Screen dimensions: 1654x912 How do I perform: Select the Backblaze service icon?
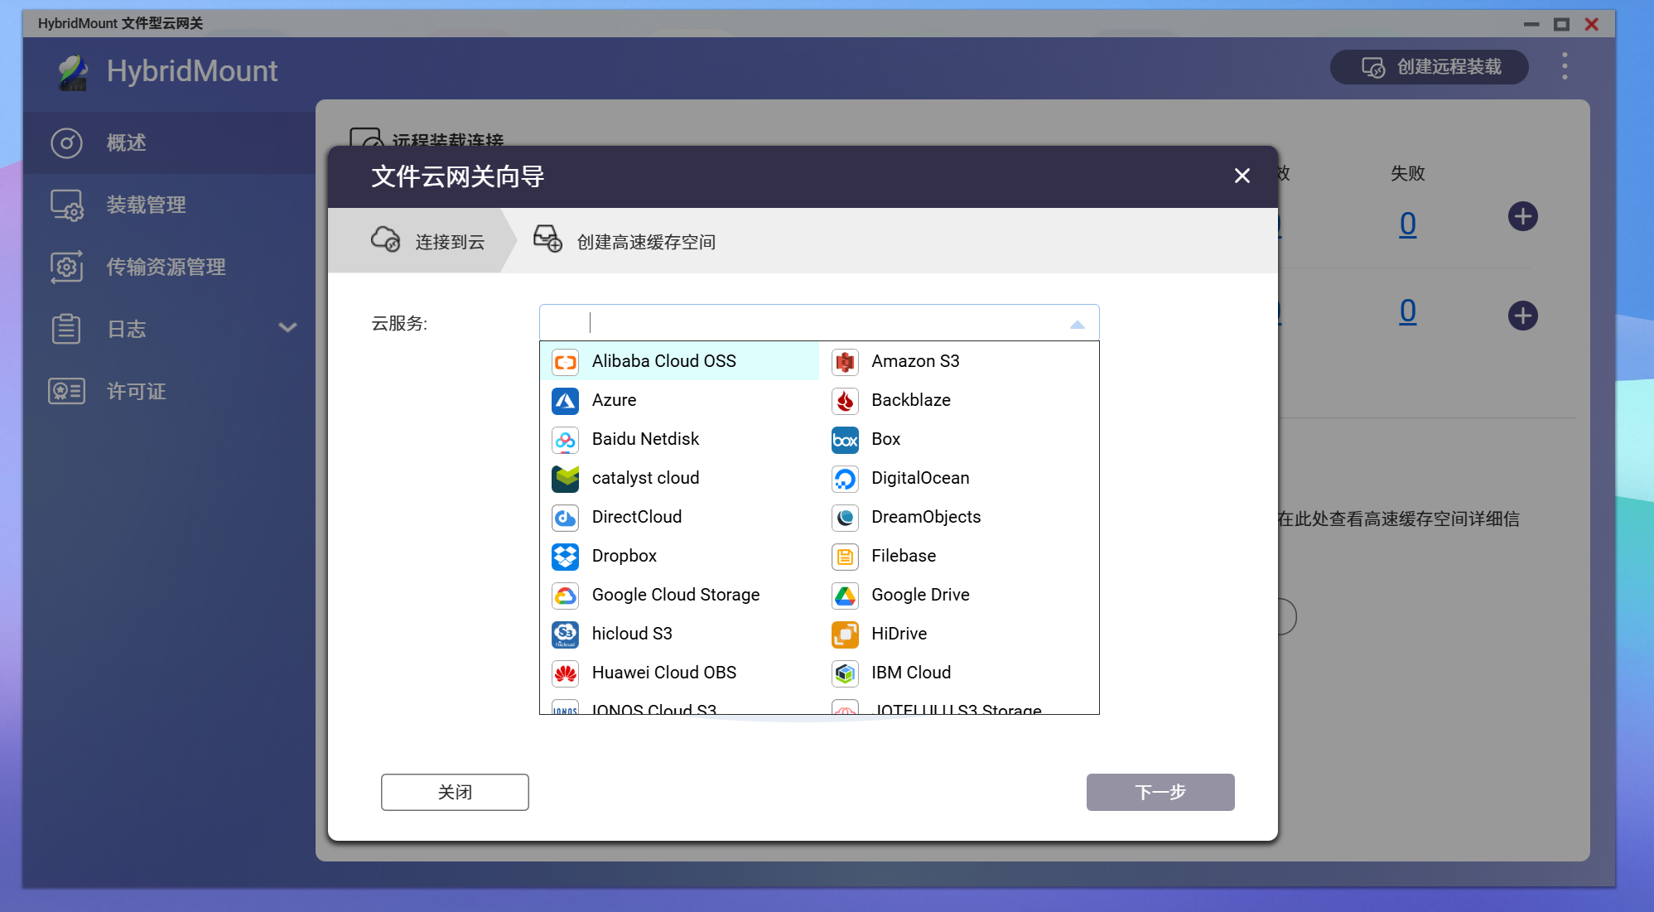point(845,401)
